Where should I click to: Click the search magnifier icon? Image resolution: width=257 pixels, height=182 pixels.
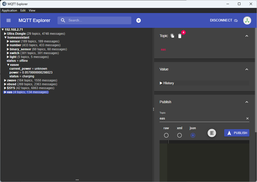(x=63, y=20)
